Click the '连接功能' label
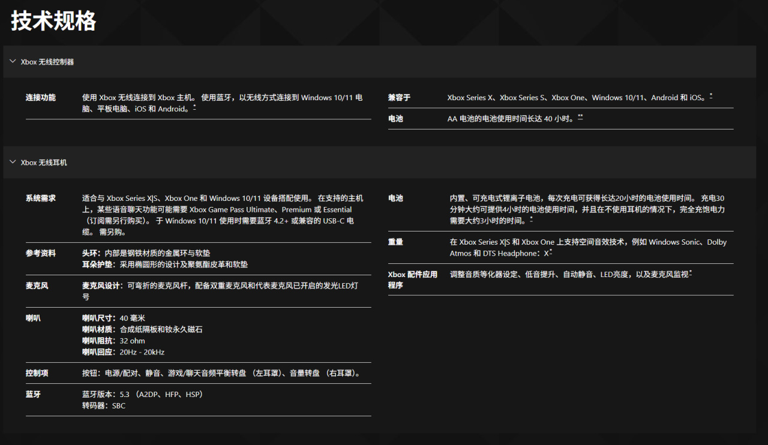Viewport: 768px width, 445px height. click(41, 98)
